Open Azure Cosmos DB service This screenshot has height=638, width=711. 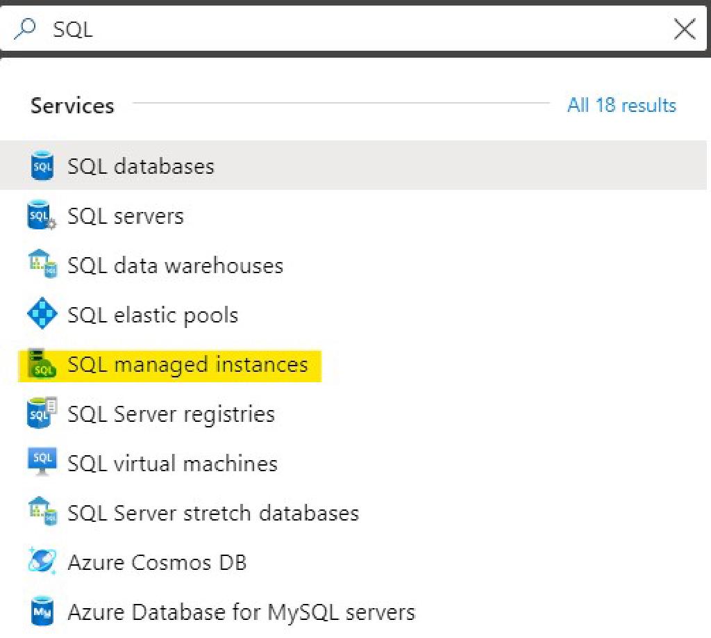(x=156, y=562)
